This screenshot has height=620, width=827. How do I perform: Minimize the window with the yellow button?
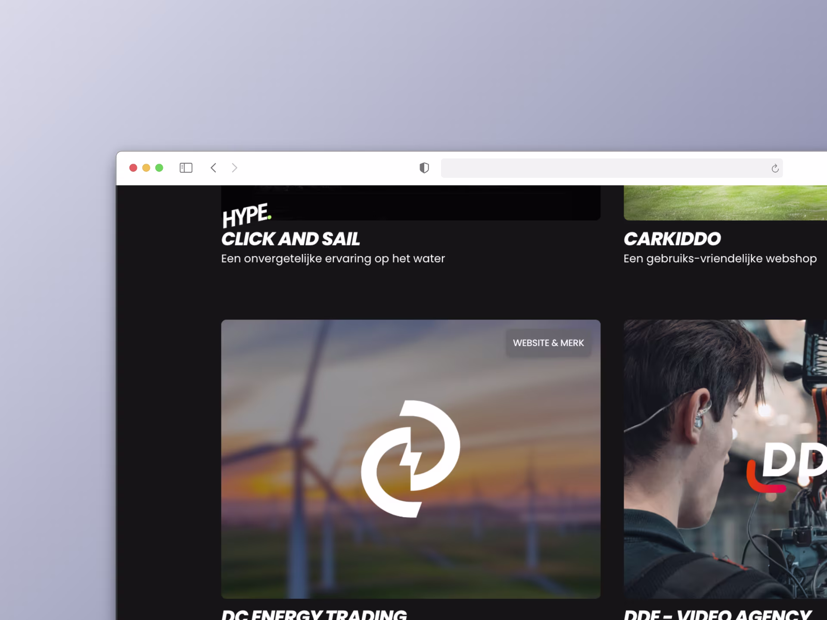146,168
